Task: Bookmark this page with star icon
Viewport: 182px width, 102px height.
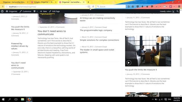Action: [129, 7]
